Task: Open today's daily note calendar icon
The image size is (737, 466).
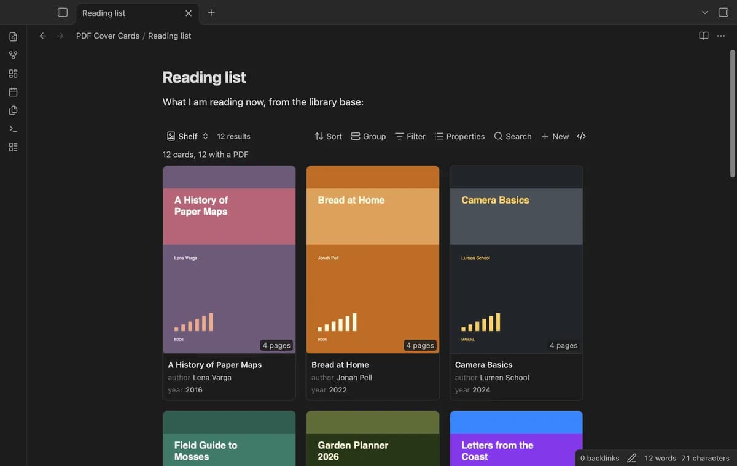Action: pos(13,92)
